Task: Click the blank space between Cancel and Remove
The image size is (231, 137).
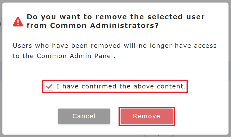Action: click(x=115, y=116)
